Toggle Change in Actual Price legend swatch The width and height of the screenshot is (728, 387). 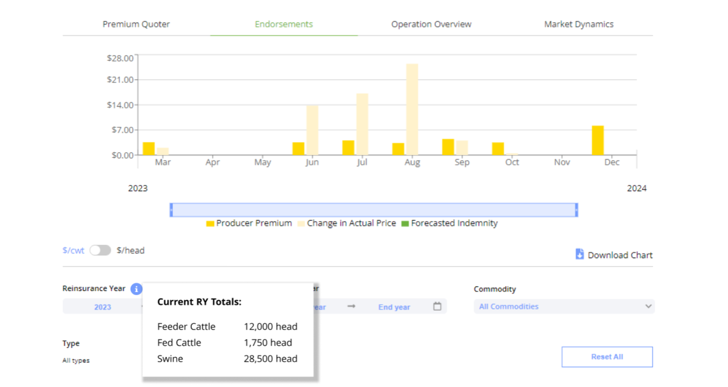301,223
